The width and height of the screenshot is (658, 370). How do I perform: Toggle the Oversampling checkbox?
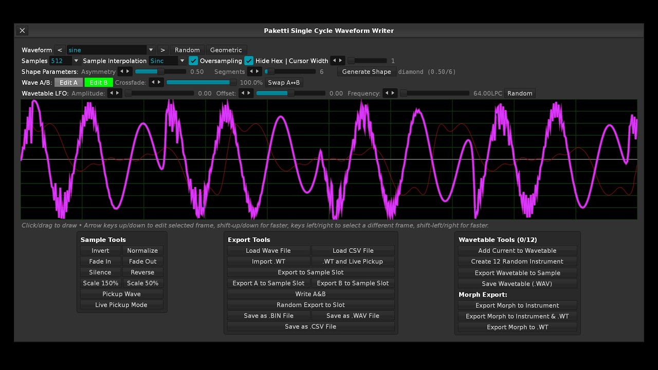click(x=193, y=61)
